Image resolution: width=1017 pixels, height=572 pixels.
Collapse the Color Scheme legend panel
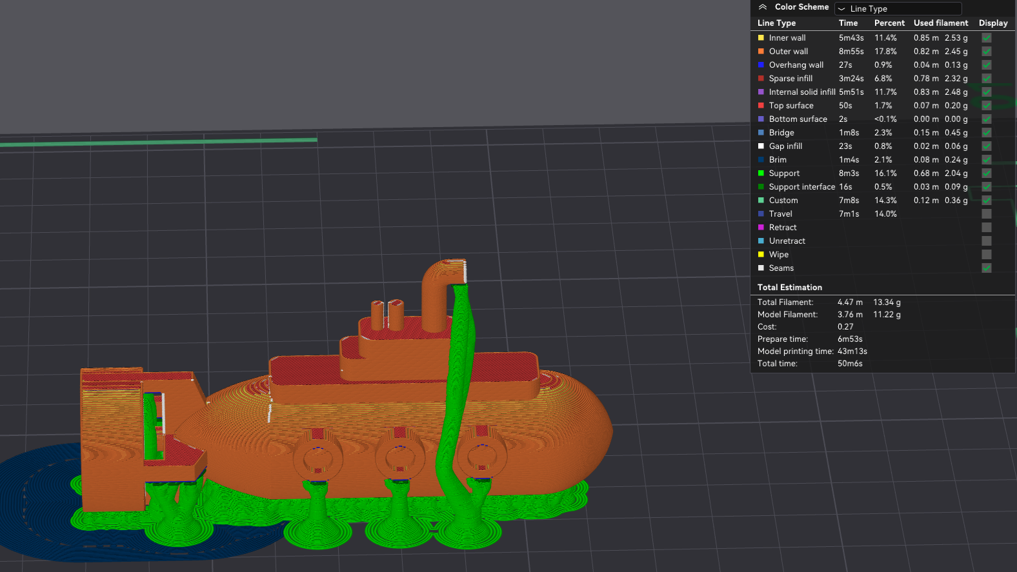763,7
